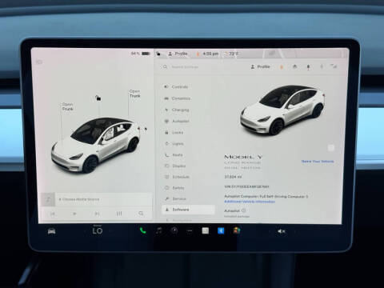Viewport: 384px width, 288px height.
Task: Open the media equalizer icon
Action: pos(119,214)
